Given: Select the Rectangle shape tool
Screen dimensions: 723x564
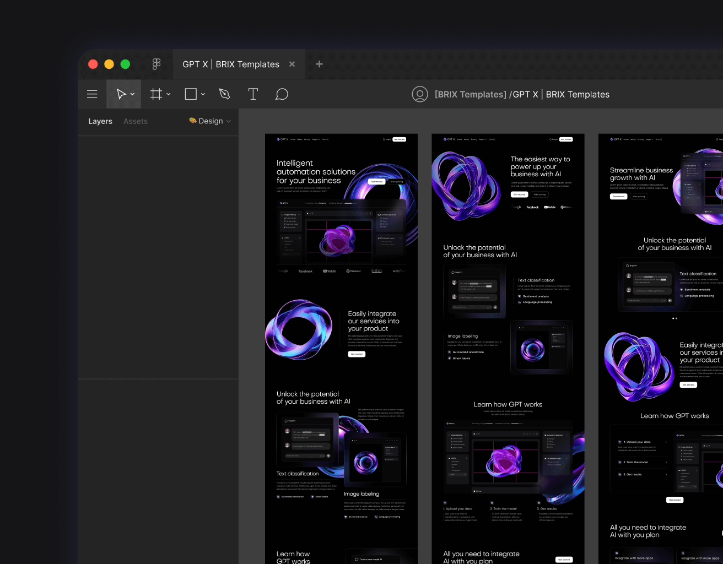Looking at the screenshot, I should (190, 94).
